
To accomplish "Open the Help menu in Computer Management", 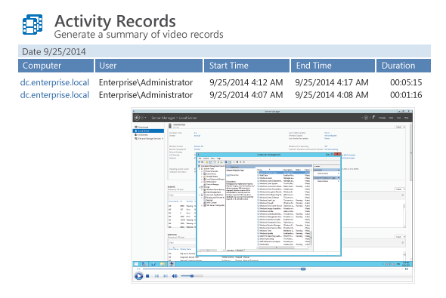I will (x=218, y=158).
